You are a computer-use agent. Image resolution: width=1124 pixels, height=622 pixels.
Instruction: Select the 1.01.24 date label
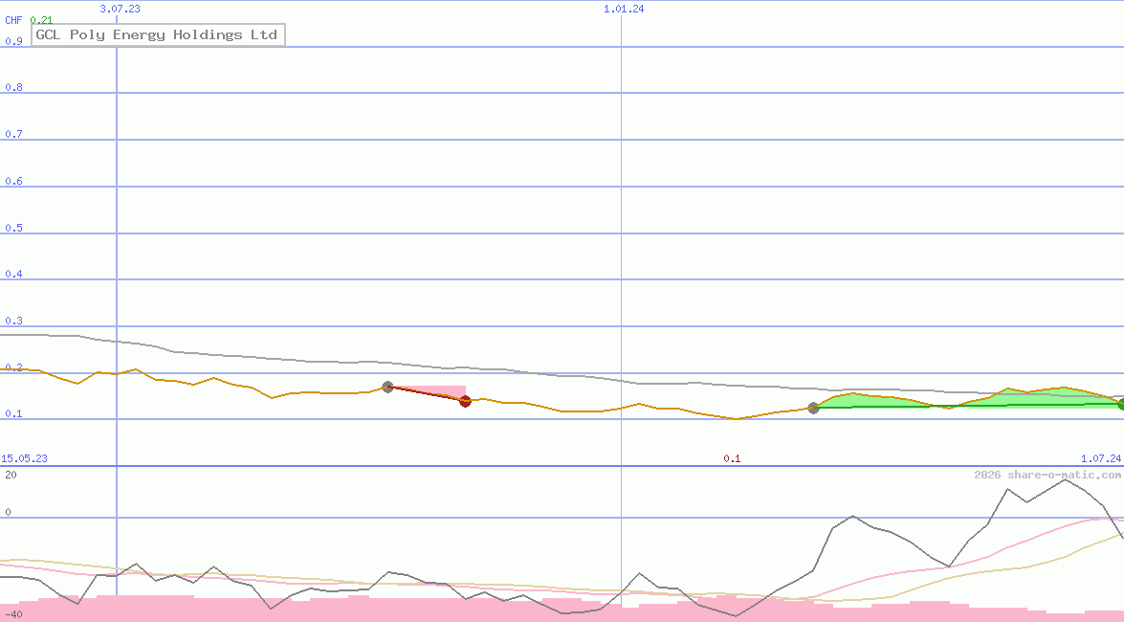click(624, 9)
